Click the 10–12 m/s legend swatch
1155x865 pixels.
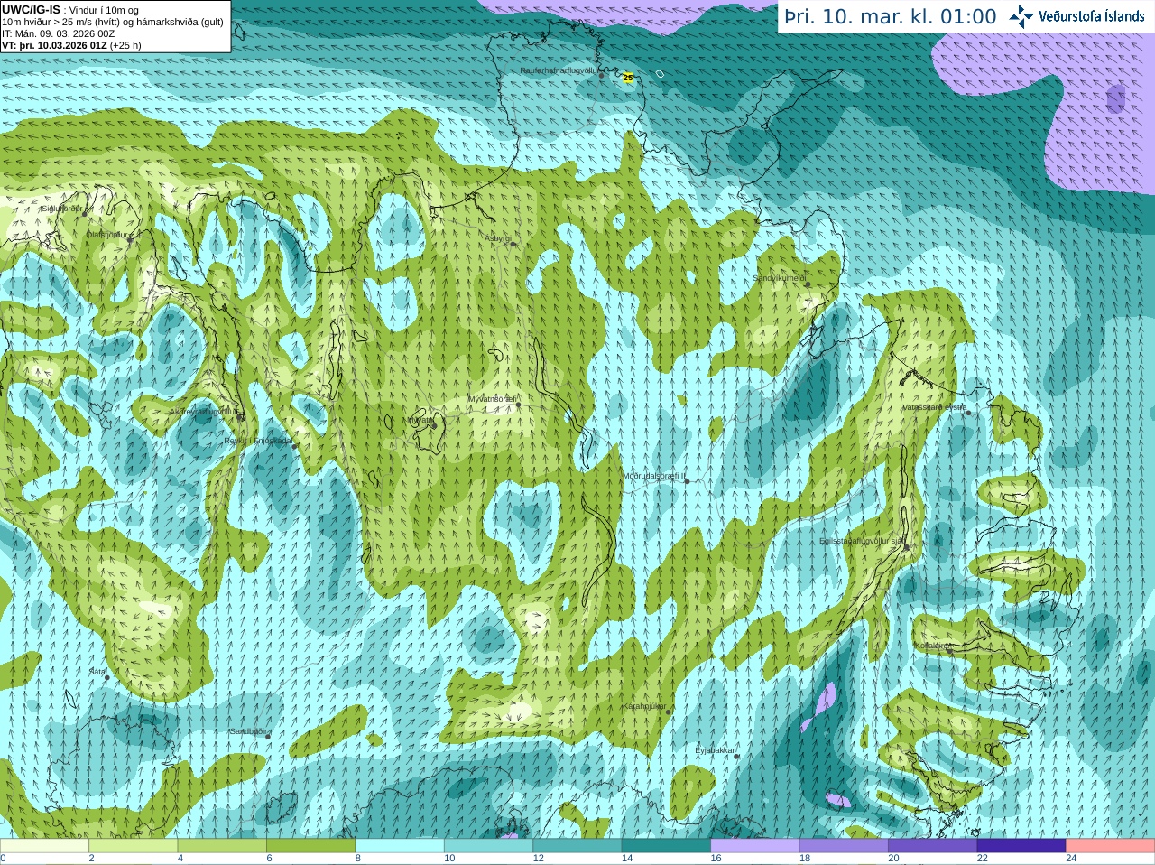point(489,846)
